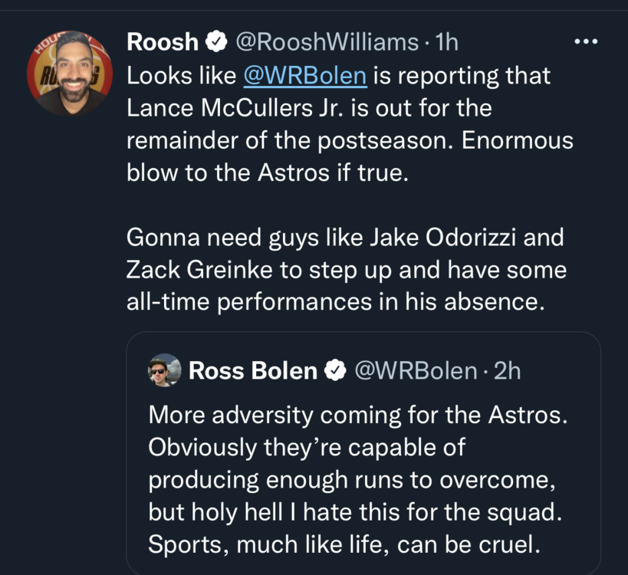The image size is (628, 575).
Task: Click the 'Lance McCullers Jr.' text line
Action: click(x=308, y=108)
